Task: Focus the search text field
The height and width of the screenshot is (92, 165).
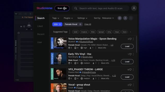Action: click(x=101, y=8)
